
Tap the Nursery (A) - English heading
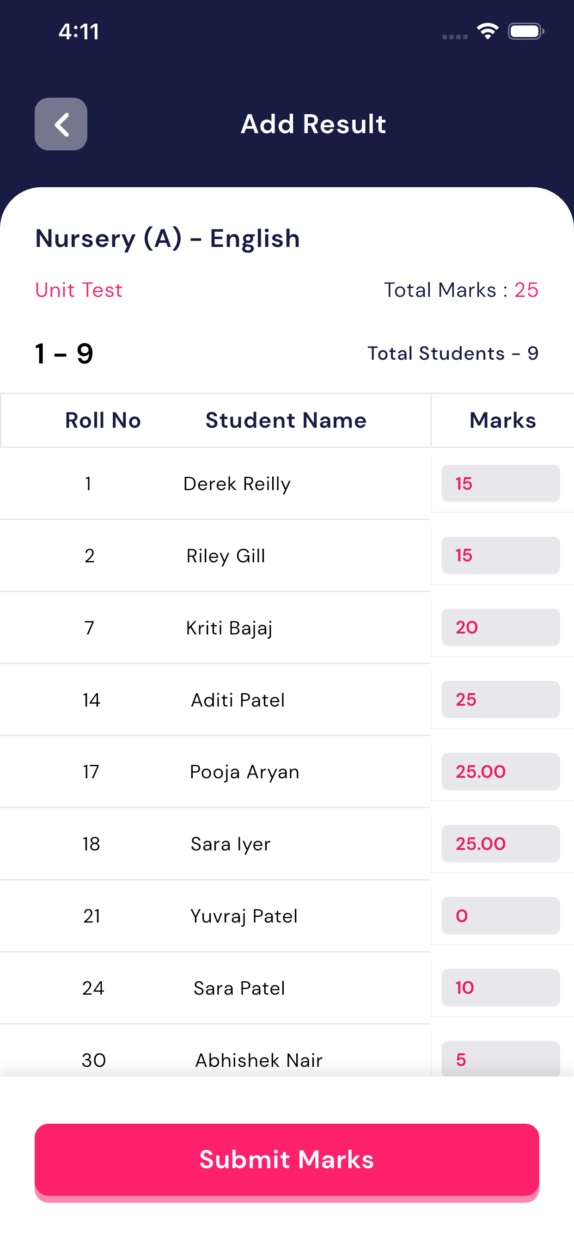167,238
